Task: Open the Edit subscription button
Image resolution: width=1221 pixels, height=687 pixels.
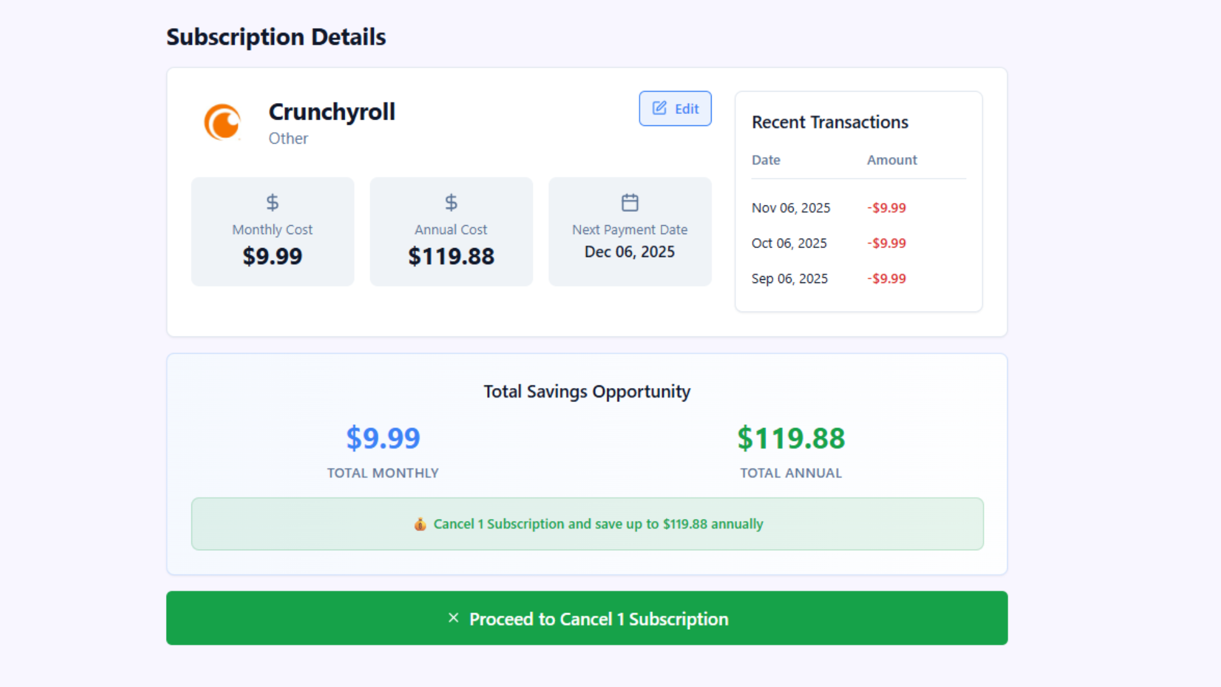Action: point(675,109)
